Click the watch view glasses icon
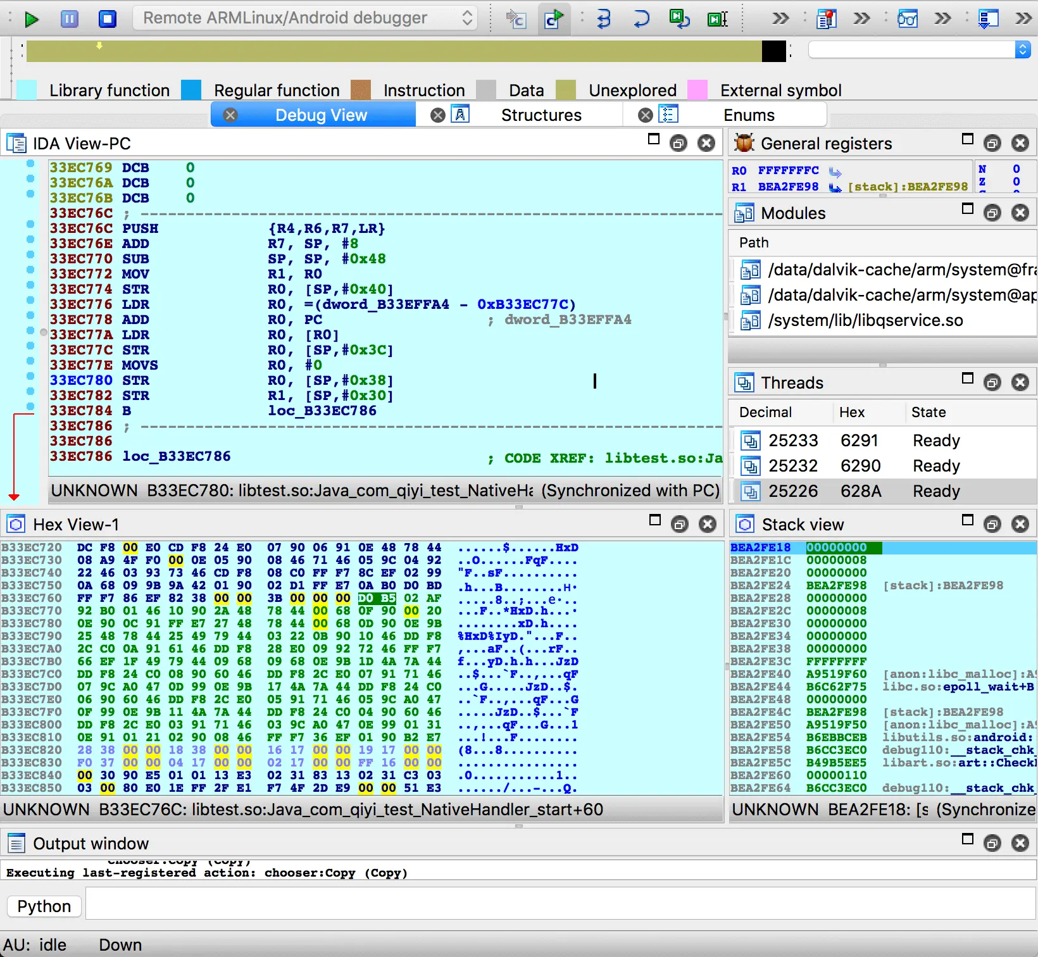This screenshot has width=1038, height=957. [x=907, y=19]
